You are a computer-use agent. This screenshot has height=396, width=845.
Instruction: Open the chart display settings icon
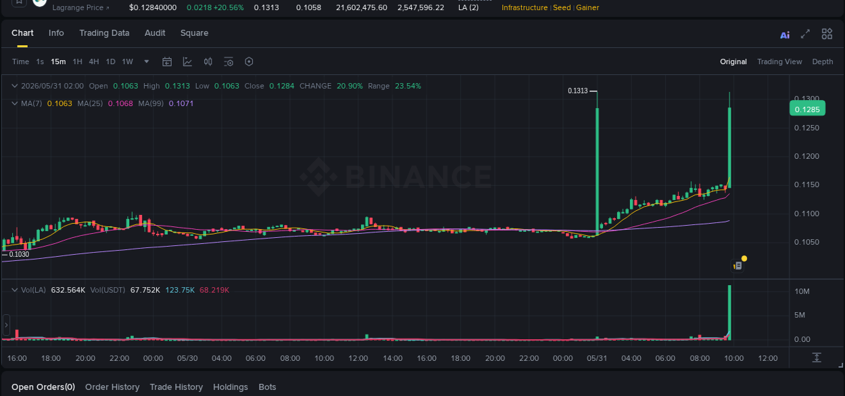point(228,61)
